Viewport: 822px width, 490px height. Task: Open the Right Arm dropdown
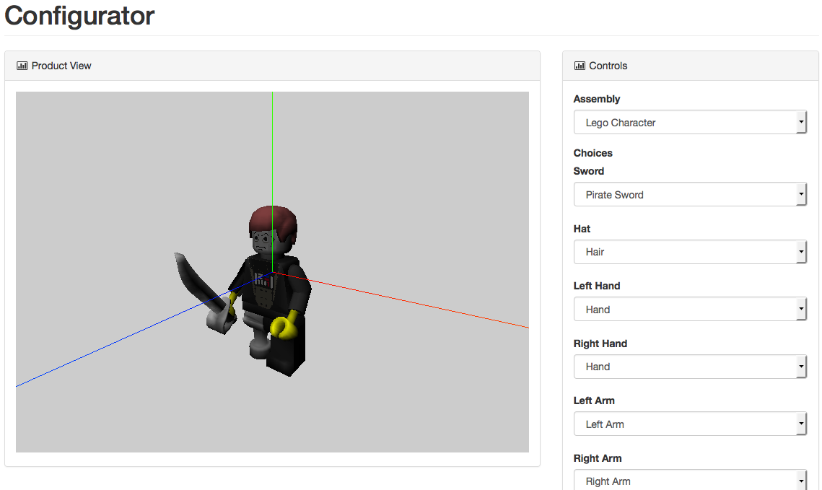click(690, 480)
